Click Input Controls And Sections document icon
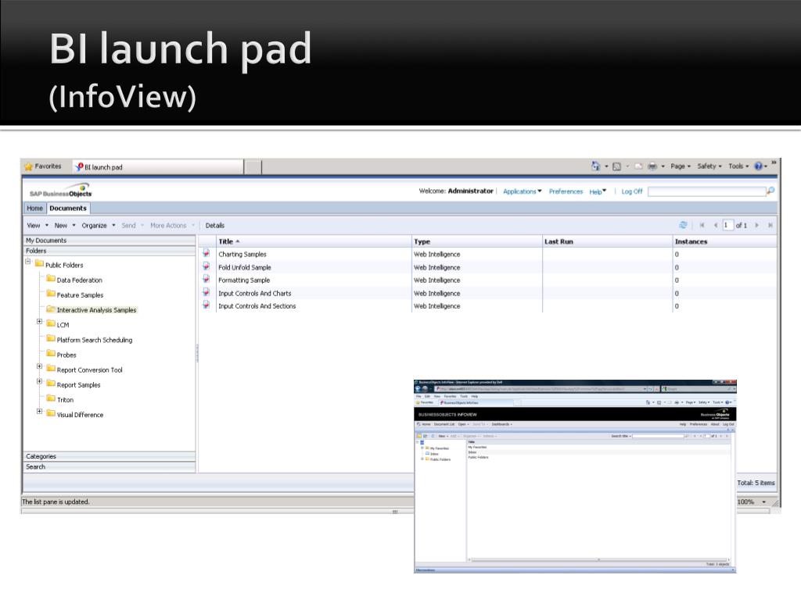 207,305
